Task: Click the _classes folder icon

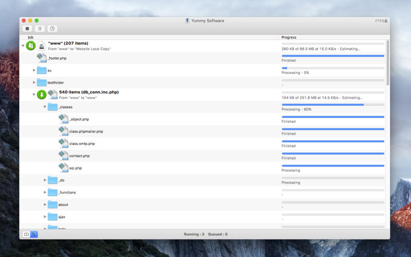Action: [52, 107]
